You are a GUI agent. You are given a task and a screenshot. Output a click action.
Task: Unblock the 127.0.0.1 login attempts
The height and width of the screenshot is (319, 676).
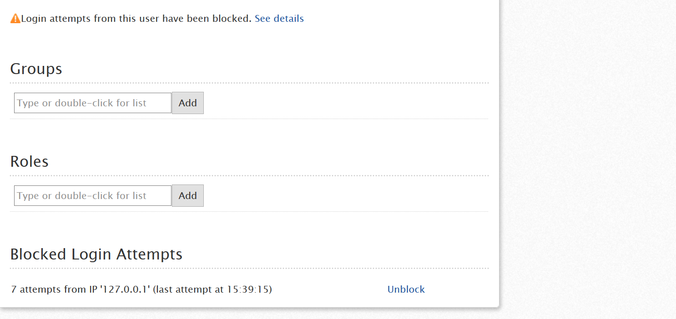(x=406, y=289)
